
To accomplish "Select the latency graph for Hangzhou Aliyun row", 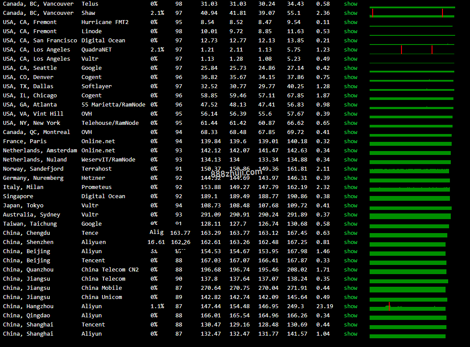I will pyautogui.click(x=408, y=306).
